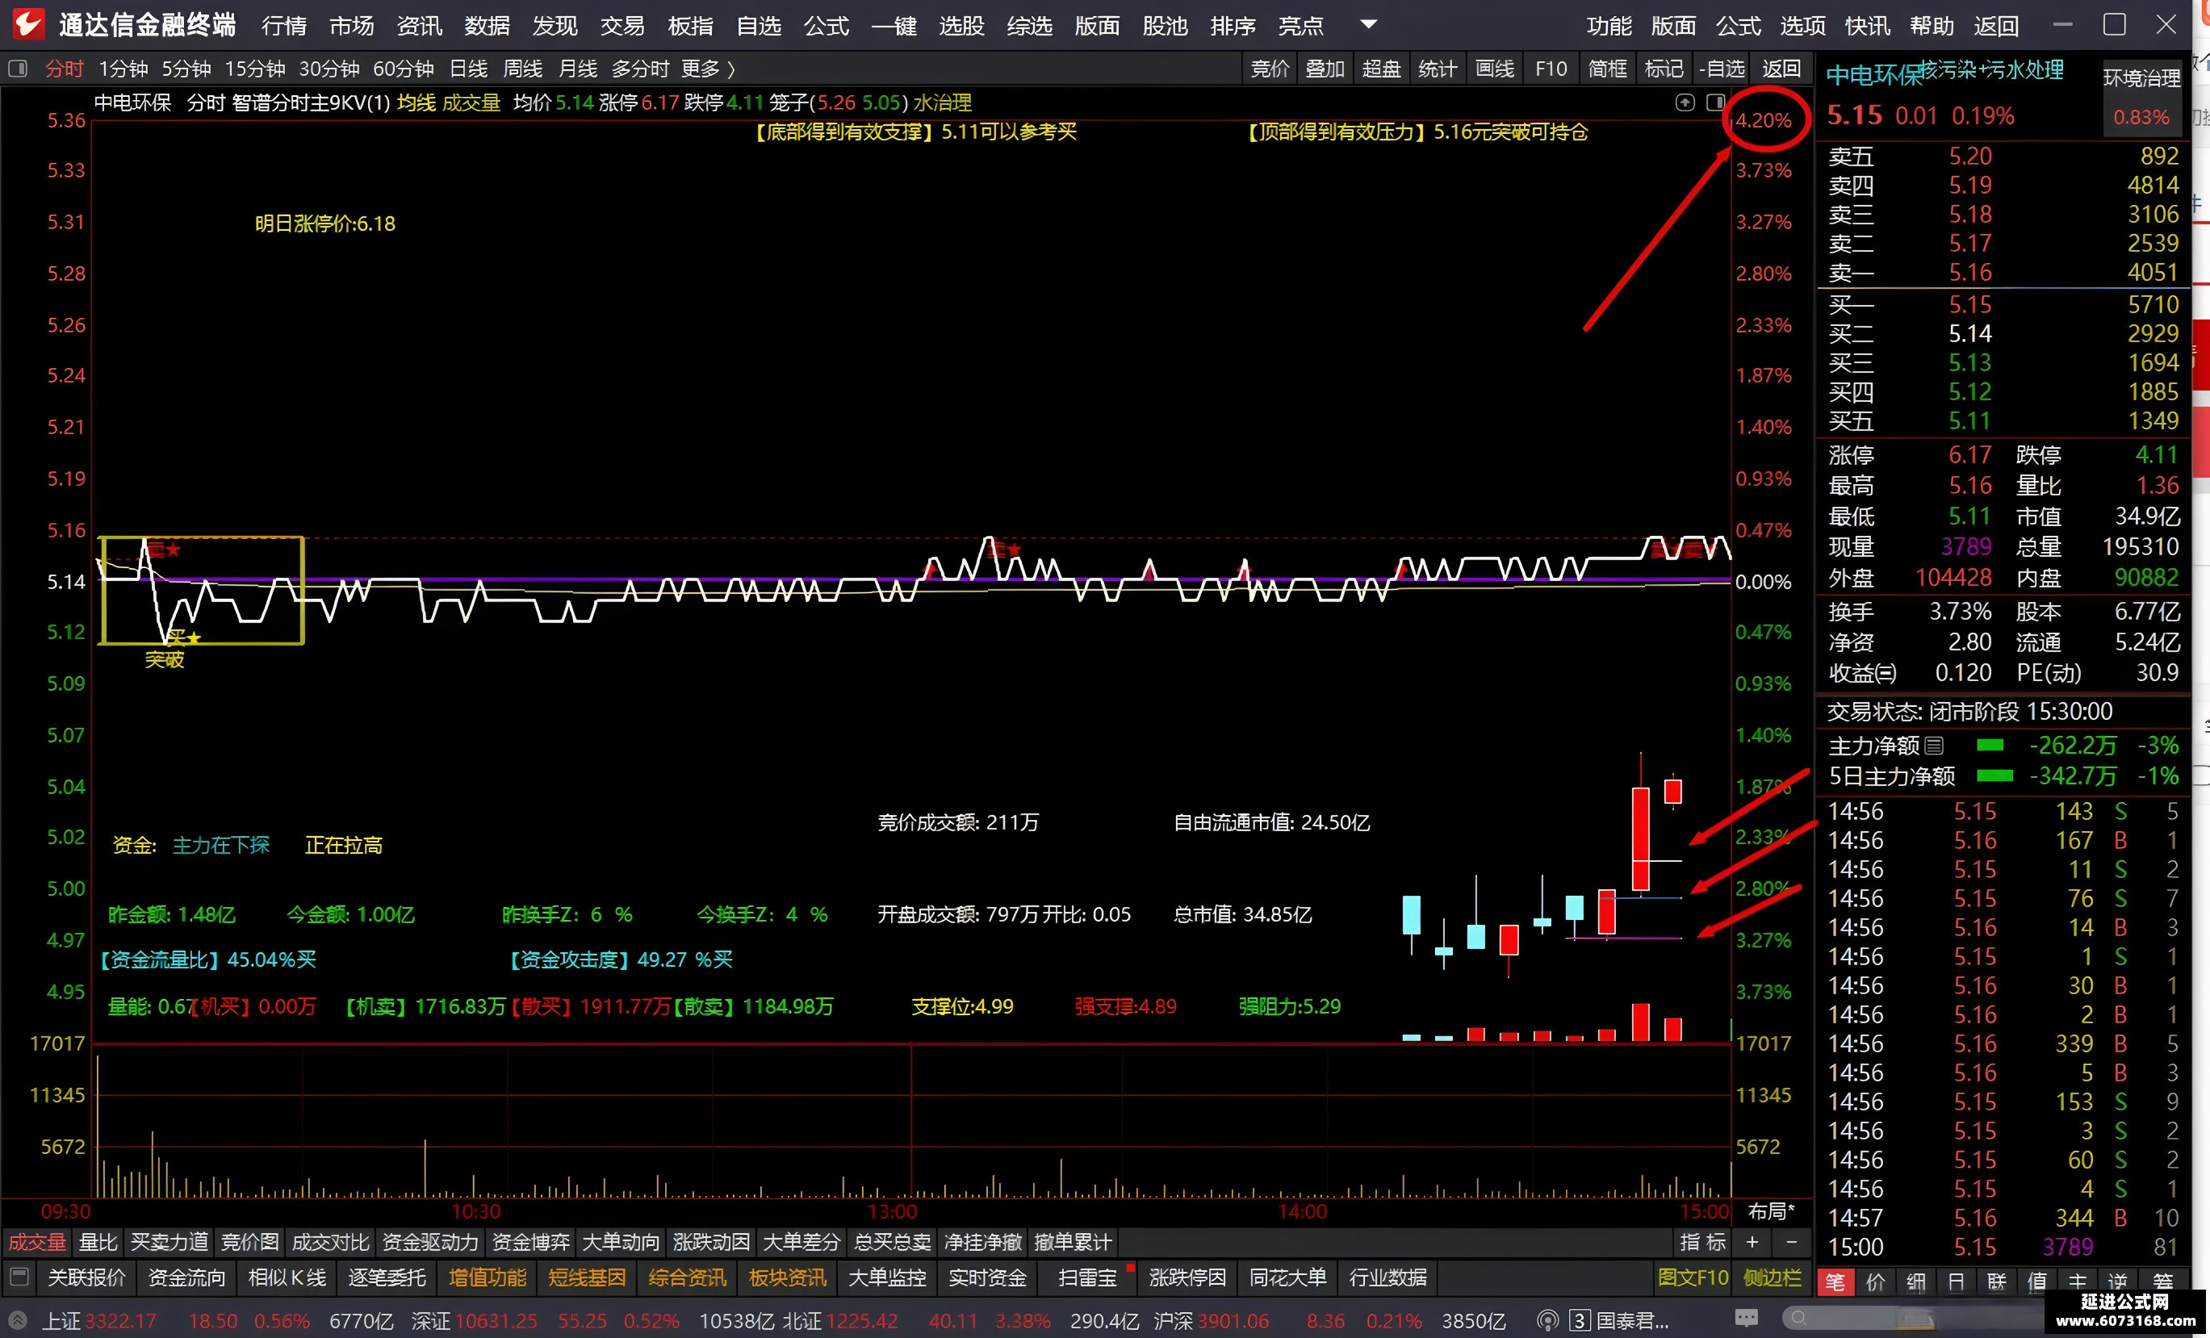Expand the 更多 period options
This screenshot has height=1338, width=2210.
click(709, 69)
